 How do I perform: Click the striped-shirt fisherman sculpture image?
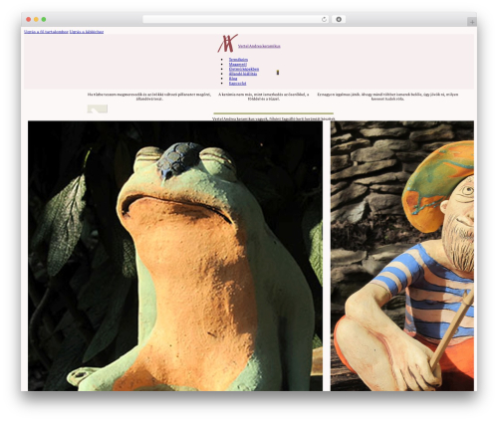[402, 256]
